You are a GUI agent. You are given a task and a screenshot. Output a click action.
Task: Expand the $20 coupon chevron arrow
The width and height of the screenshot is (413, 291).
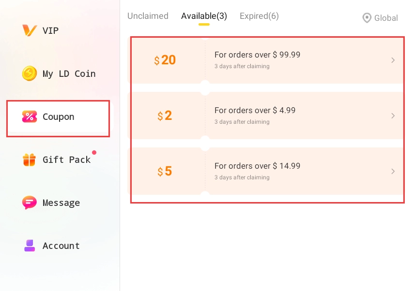pyautogui.click(x=393, y=60)
